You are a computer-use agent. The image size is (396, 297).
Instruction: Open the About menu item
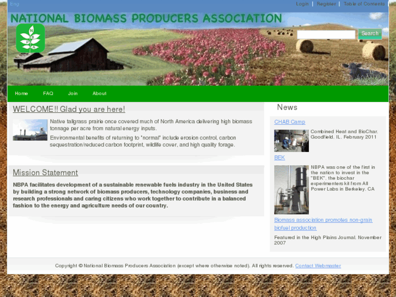click(x=99, y=94)
